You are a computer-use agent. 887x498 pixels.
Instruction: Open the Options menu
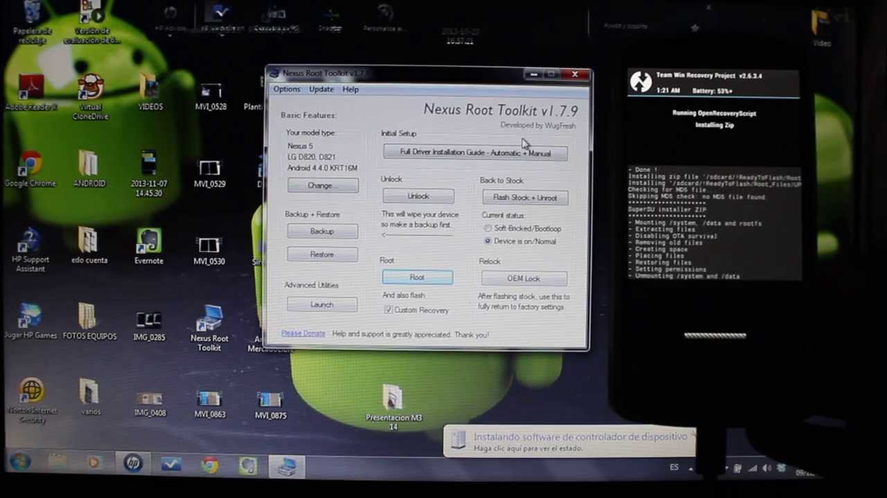(x=286, y=89)
